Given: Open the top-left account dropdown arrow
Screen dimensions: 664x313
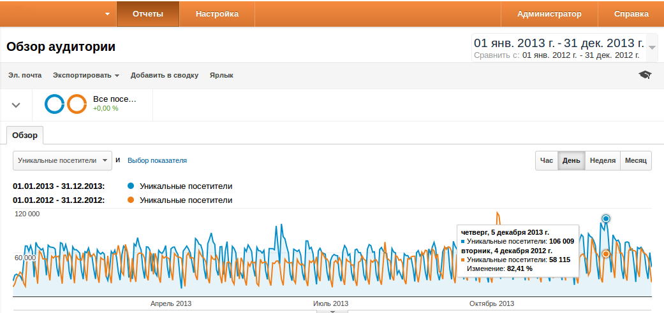Looking at the screenshot, I should tap(107, 14).
